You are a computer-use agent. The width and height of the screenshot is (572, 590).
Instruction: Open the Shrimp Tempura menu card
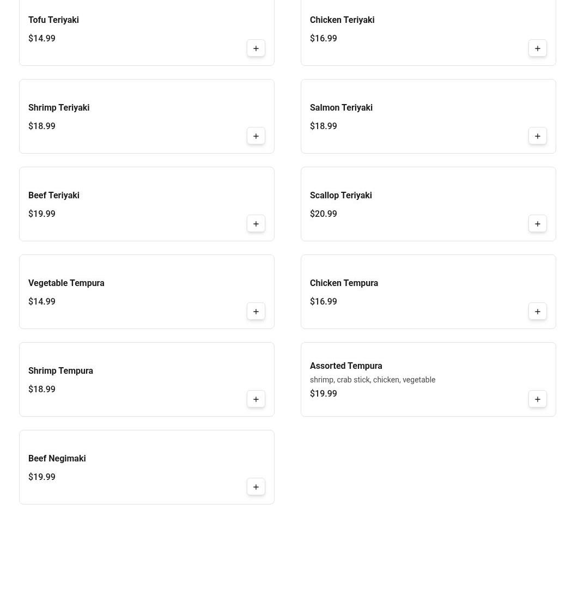coord(147,379)
